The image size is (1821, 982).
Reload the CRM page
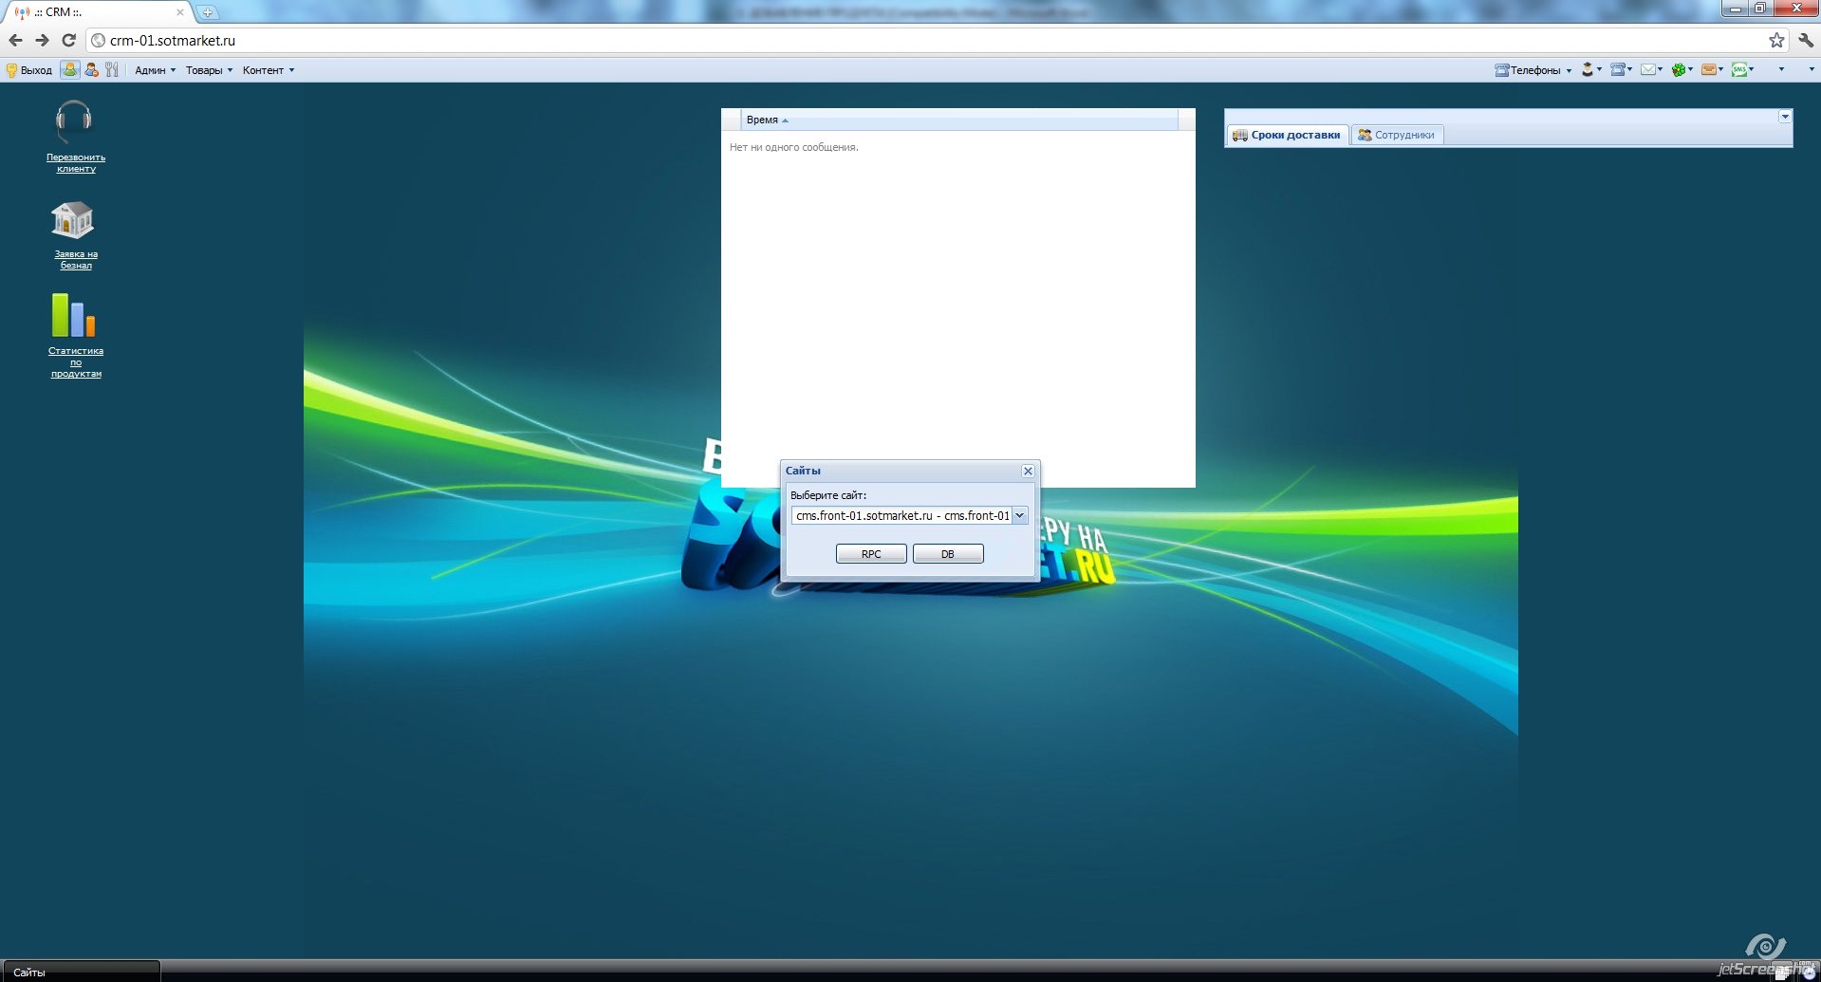pos(68,40)
